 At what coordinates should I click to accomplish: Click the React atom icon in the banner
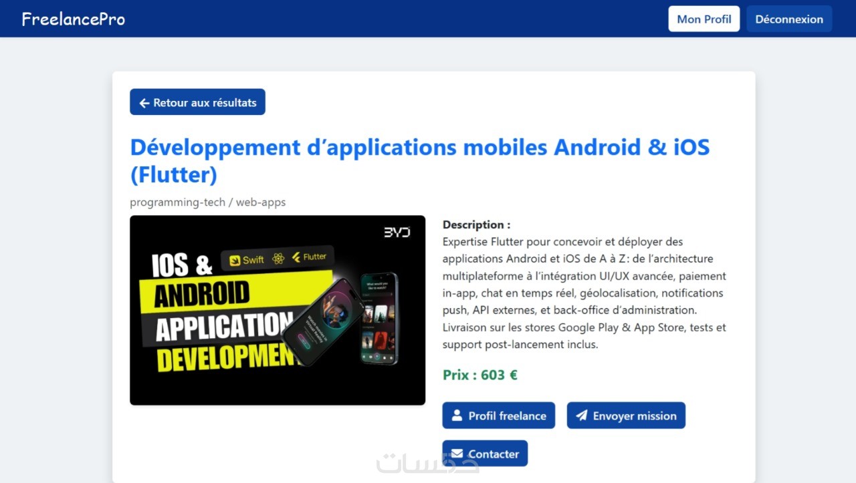point(278,259)
